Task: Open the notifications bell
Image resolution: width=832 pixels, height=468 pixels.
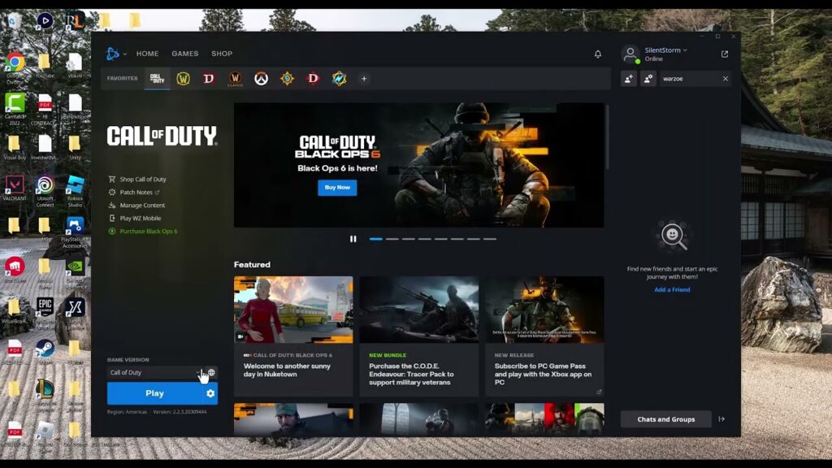Action: pos(598,54)
